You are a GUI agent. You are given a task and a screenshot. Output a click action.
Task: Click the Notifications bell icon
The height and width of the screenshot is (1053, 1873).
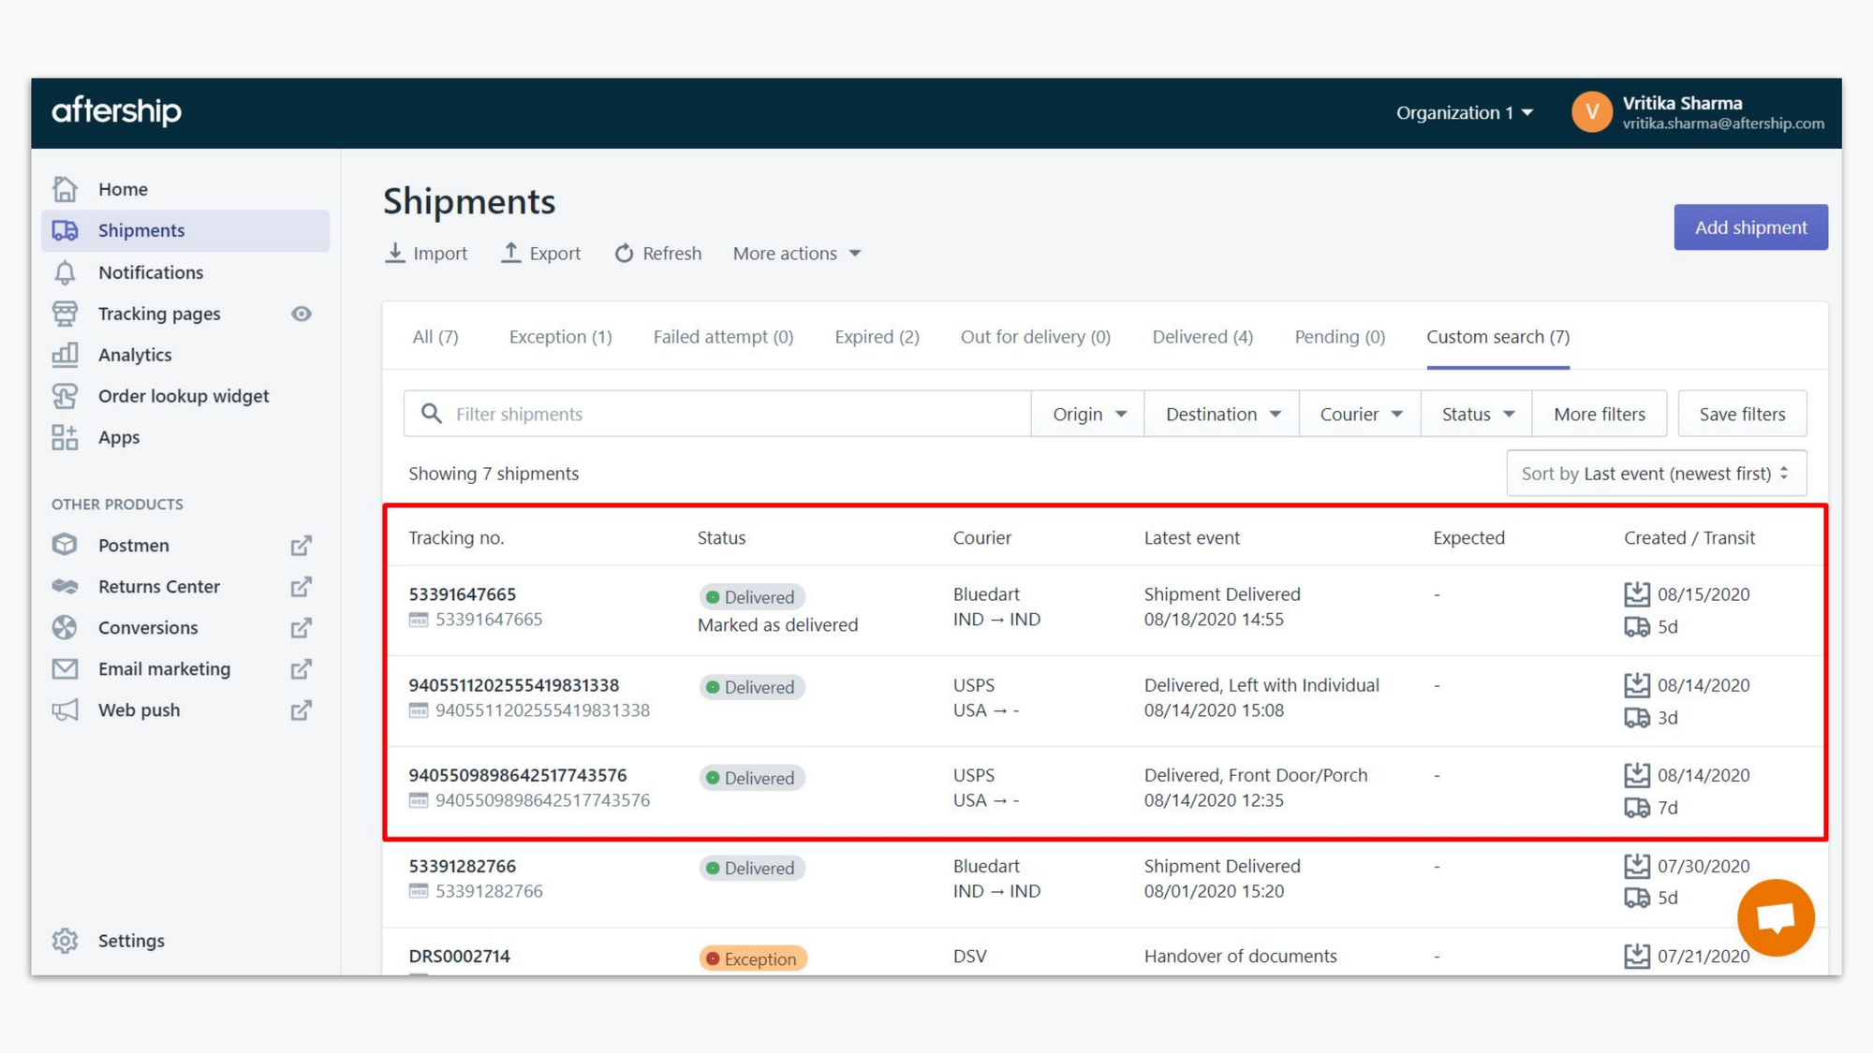[65, 272]
